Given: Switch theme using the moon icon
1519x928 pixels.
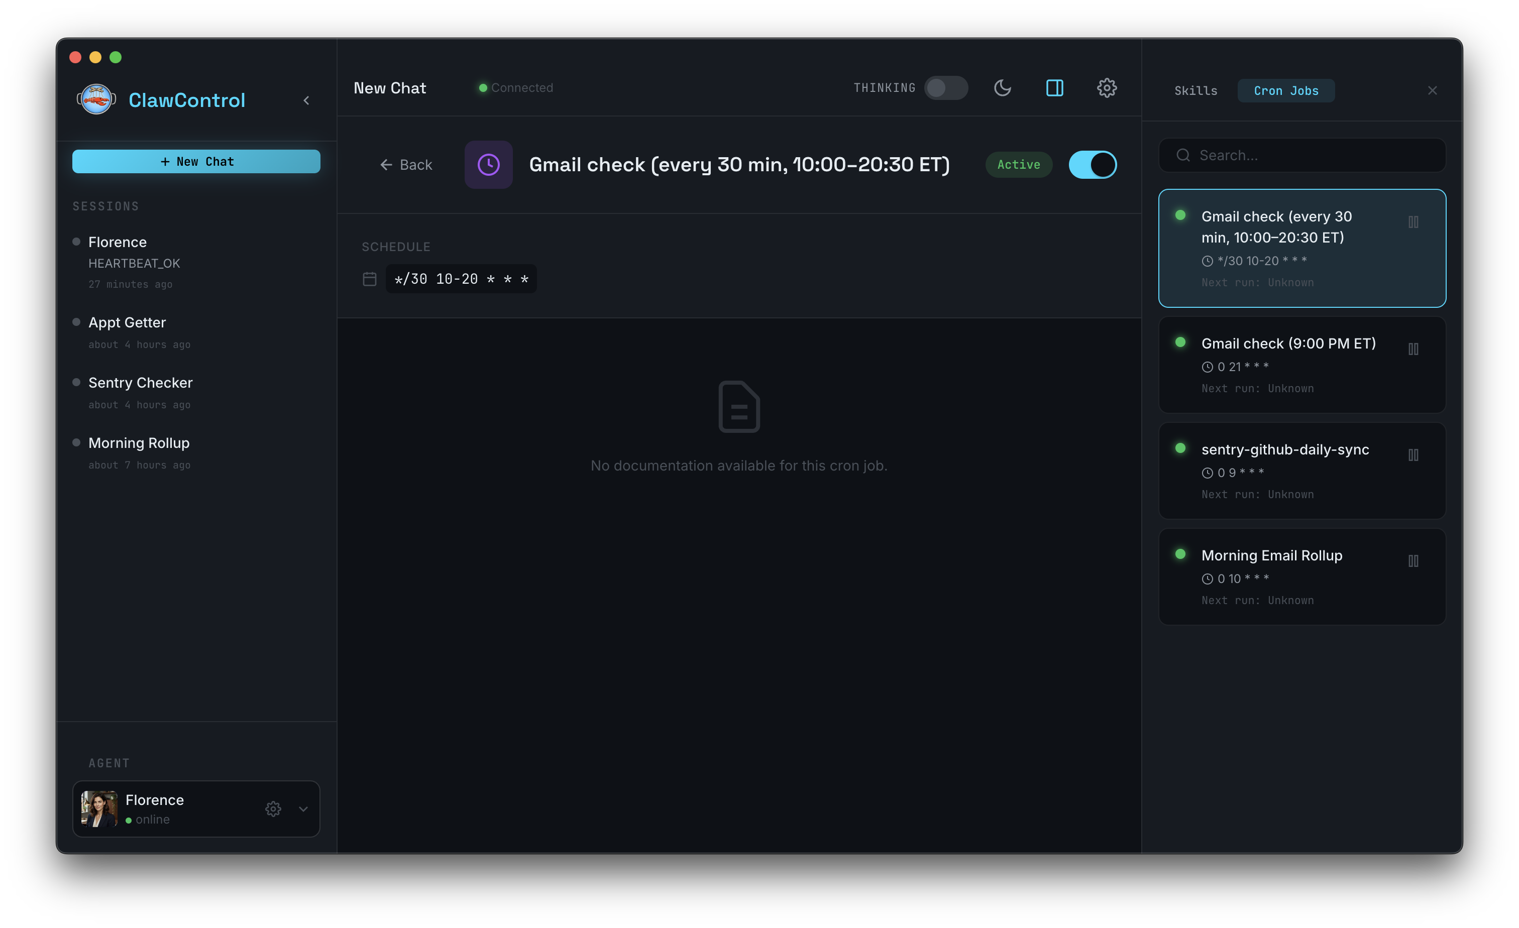Looking at the screenshot, I should (1003, 88).
